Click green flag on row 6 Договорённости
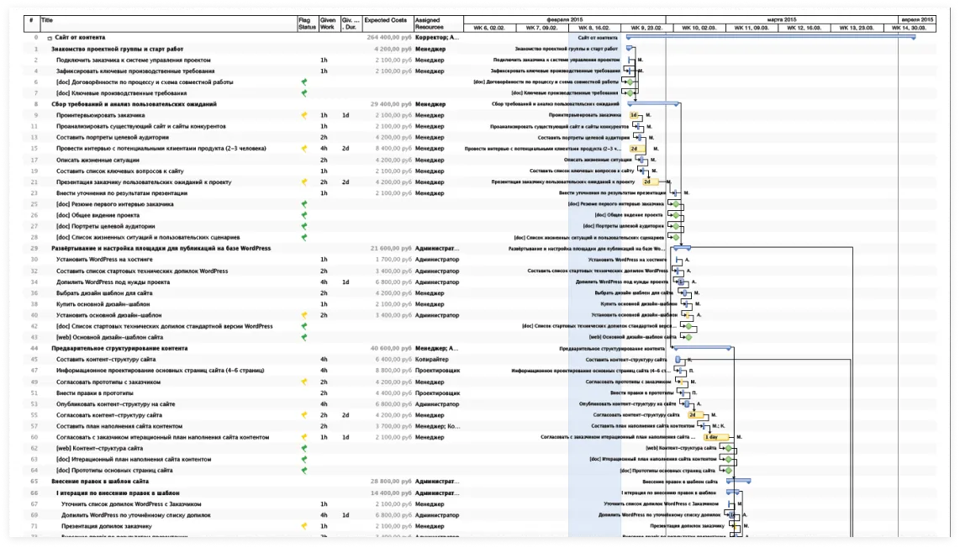The height and width of the screenshot is (548, 960). 304,82
